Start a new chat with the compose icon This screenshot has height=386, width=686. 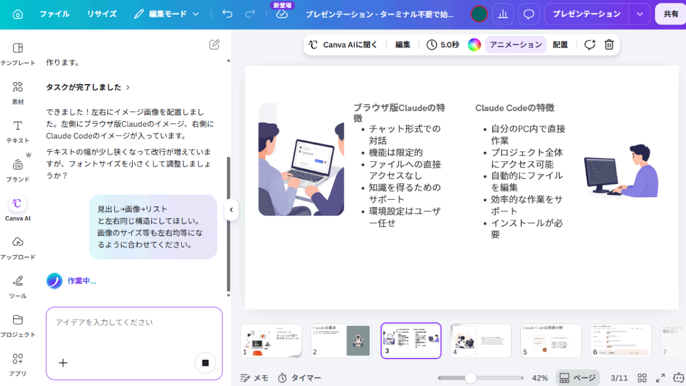[x=214, y=44]
